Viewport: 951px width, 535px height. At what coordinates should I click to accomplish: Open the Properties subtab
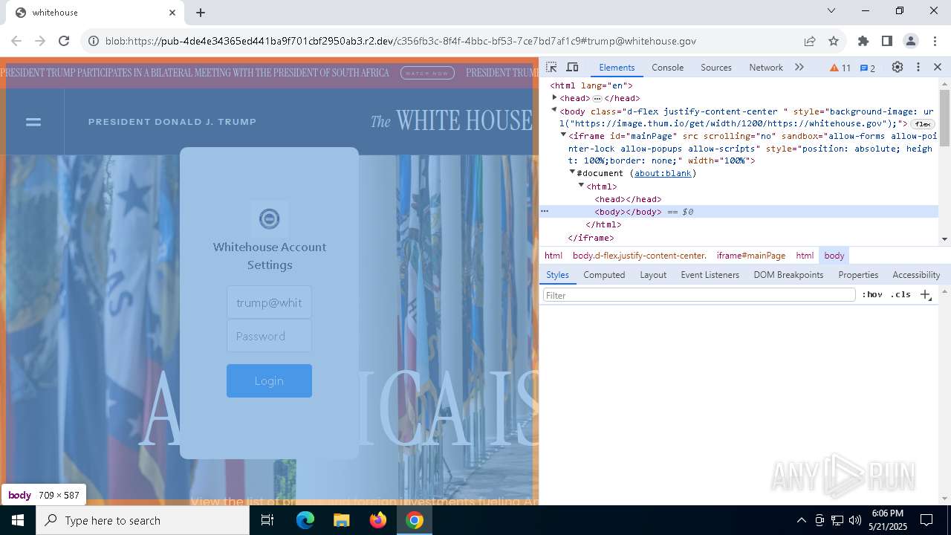coord(858,275)
